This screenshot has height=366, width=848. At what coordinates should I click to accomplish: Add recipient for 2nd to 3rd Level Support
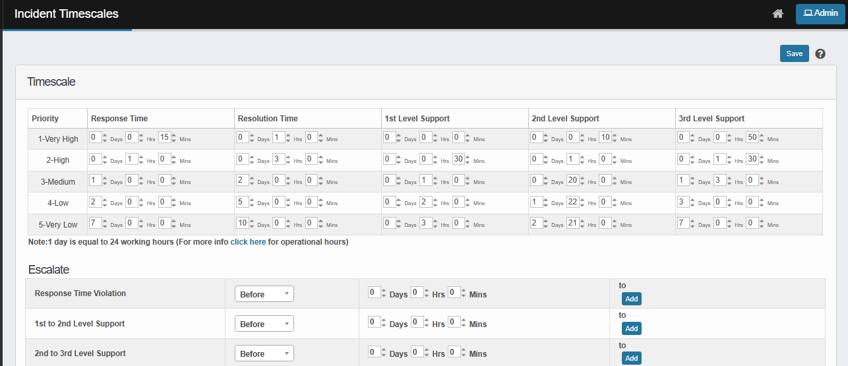click(631, 358)
